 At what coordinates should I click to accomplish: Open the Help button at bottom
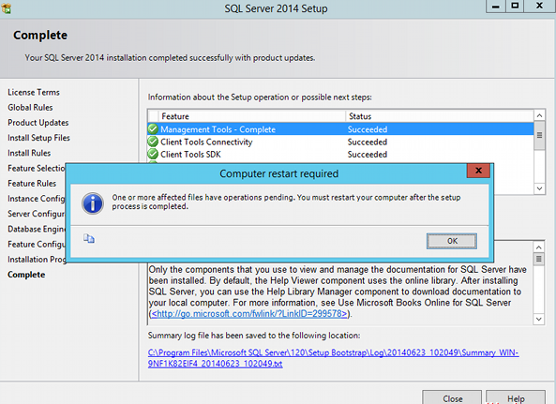point(516,398)
